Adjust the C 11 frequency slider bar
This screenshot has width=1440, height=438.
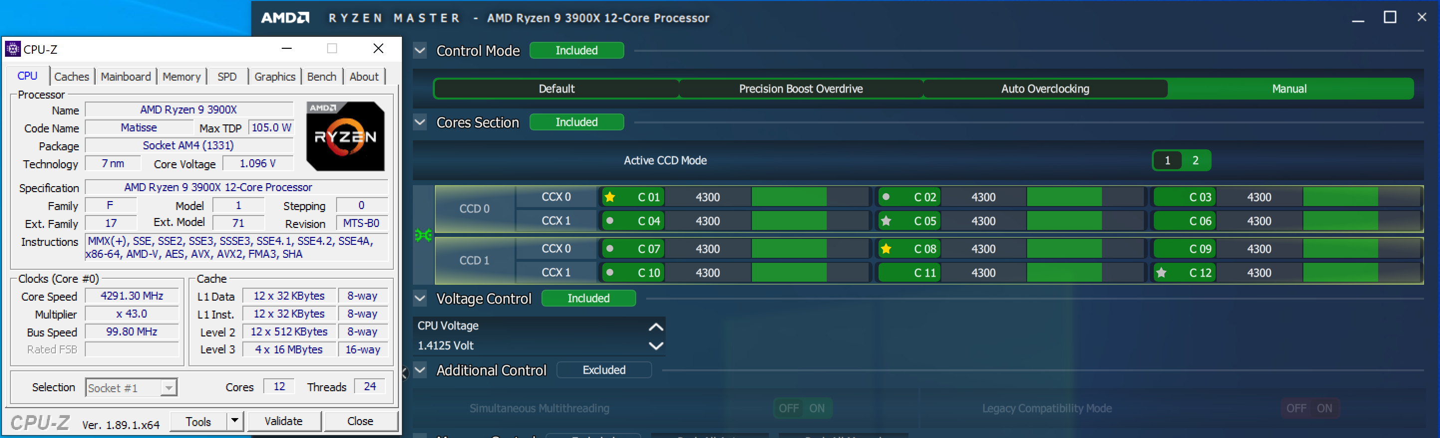pyautogui.click(x=1085, y=273)
